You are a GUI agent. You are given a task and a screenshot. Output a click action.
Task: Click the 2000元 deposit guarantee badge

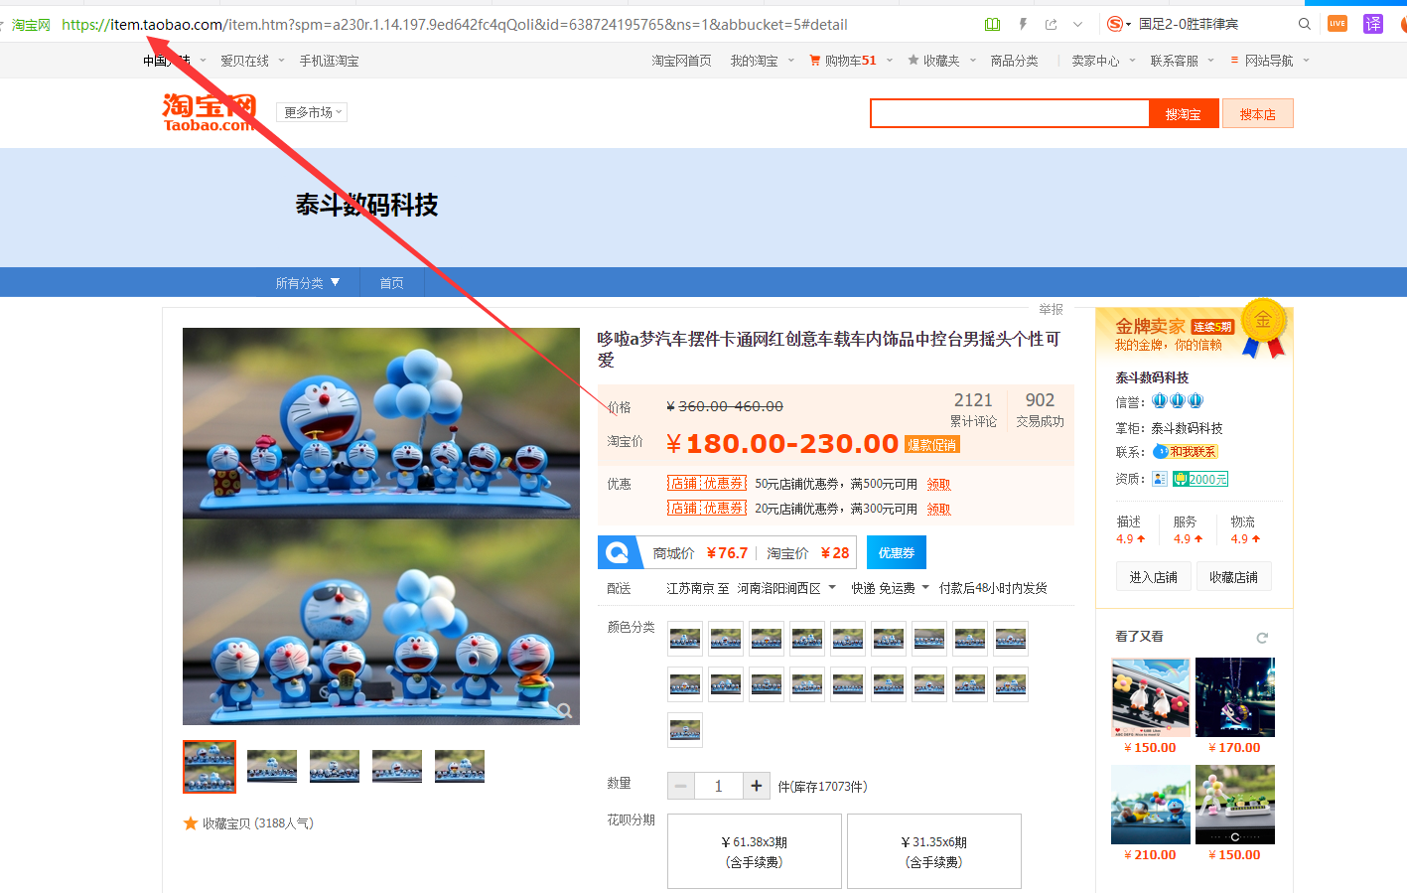pyautogui.click(x=1200, y=479)
